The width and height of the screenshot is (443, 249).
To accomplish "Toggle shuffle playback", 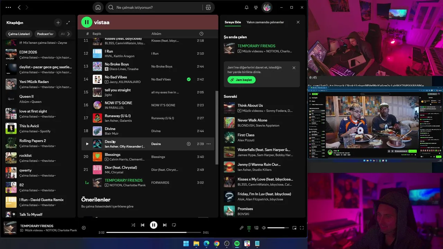I will coord(133,225).
